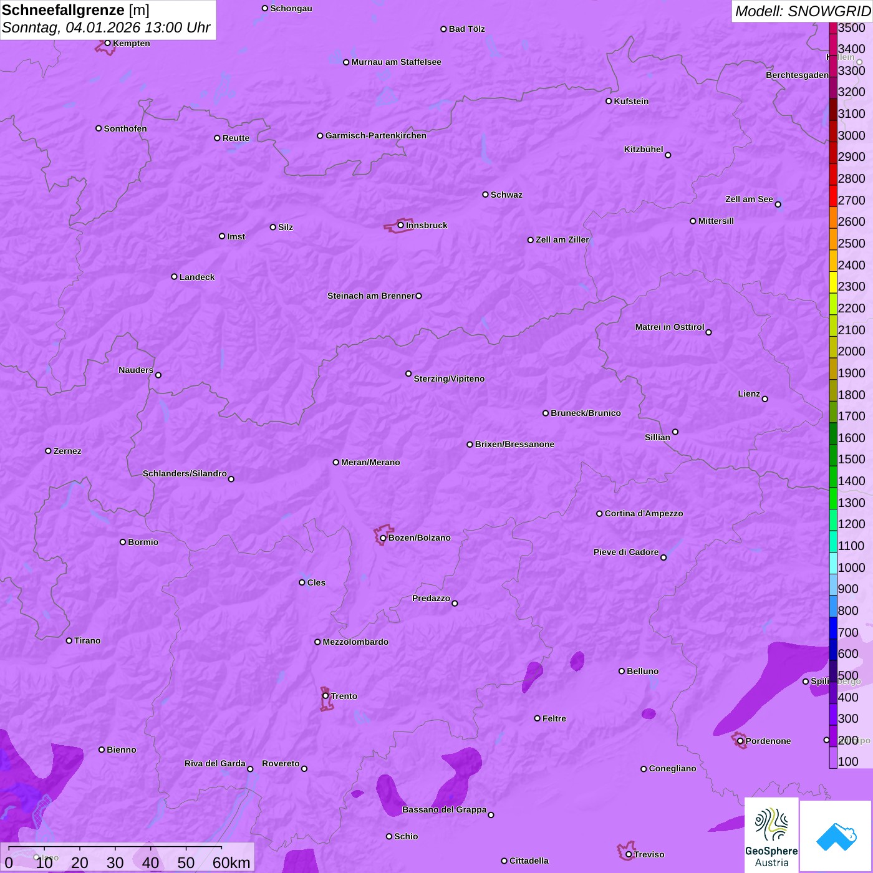Click the Tirano location dot
Screen dimensions: 873x873
[69, 640]
